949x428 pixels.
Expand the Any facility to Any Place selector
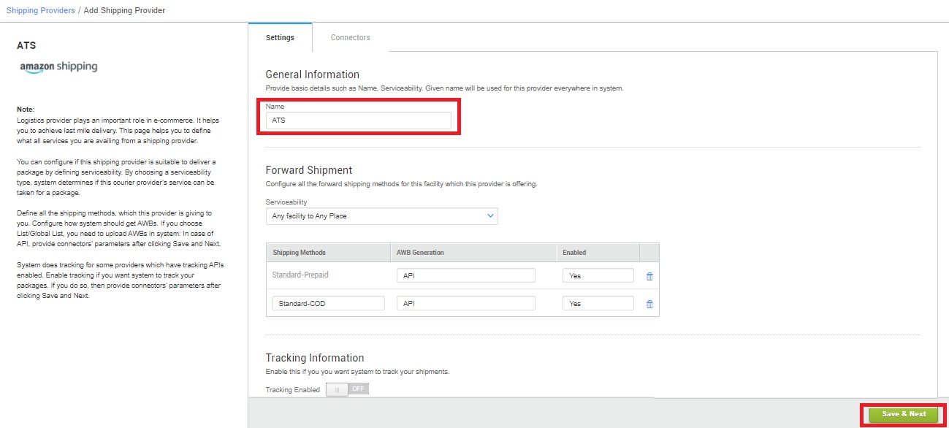(x=381, y=215)
